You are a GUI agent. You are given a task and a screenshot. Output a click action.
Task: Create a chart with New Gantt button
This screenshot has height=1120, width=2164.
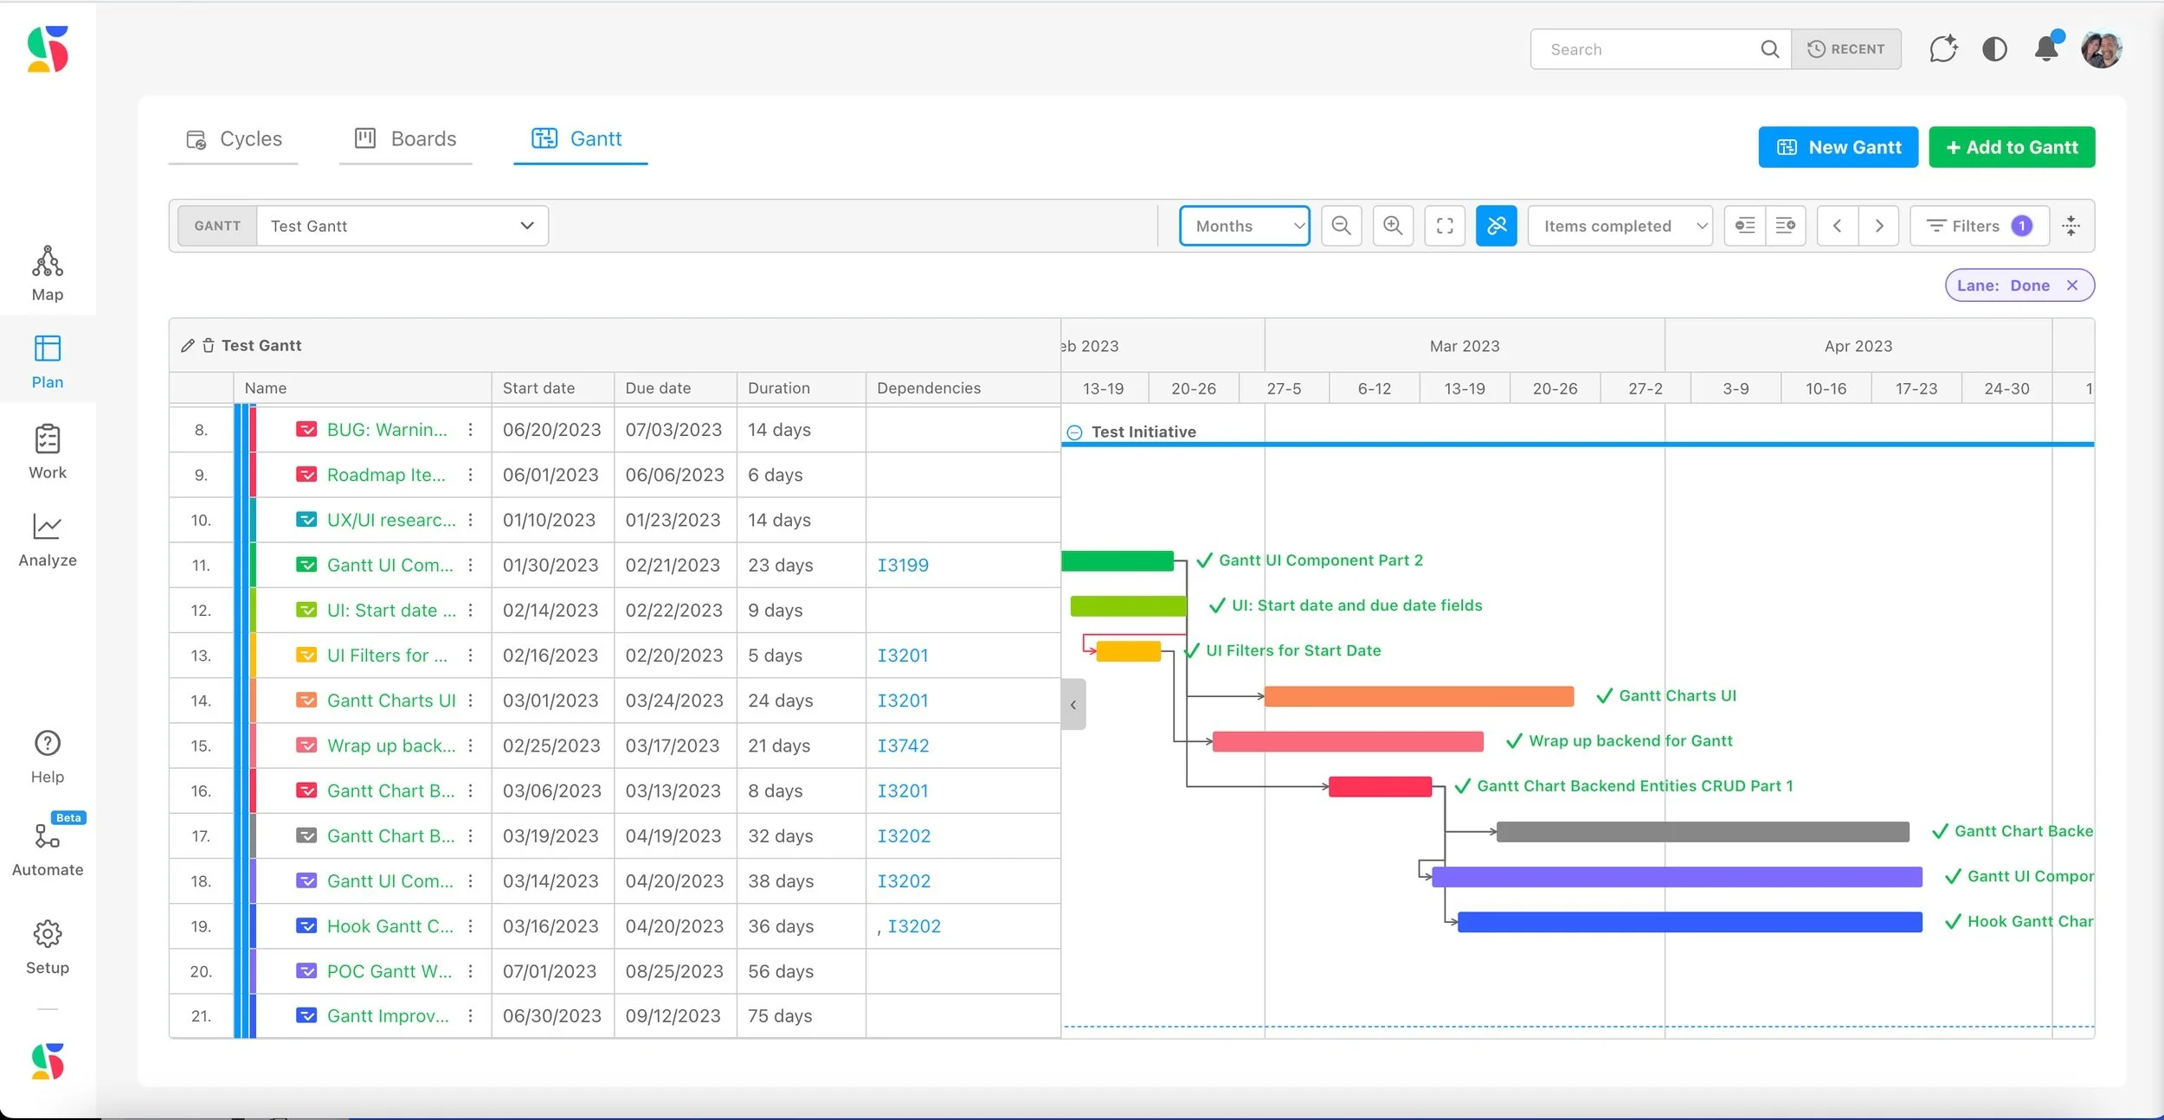coord(1837,147)
